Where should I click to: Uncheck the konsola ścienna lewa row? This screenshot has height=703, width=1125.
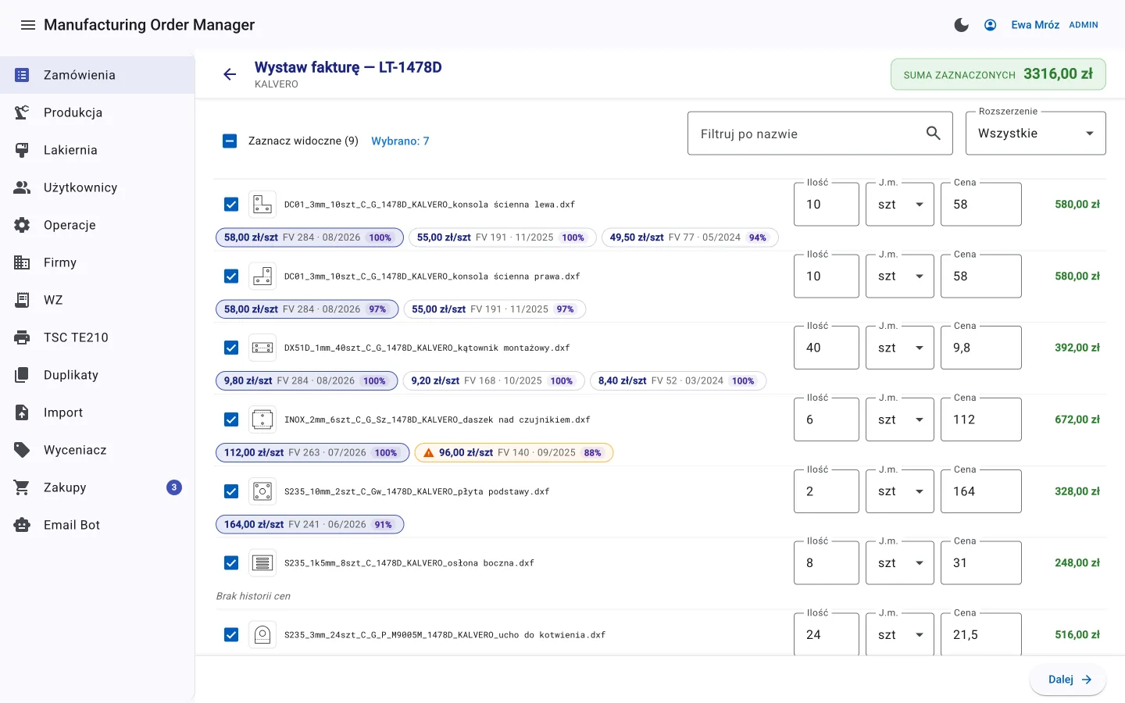pos(231,205)
